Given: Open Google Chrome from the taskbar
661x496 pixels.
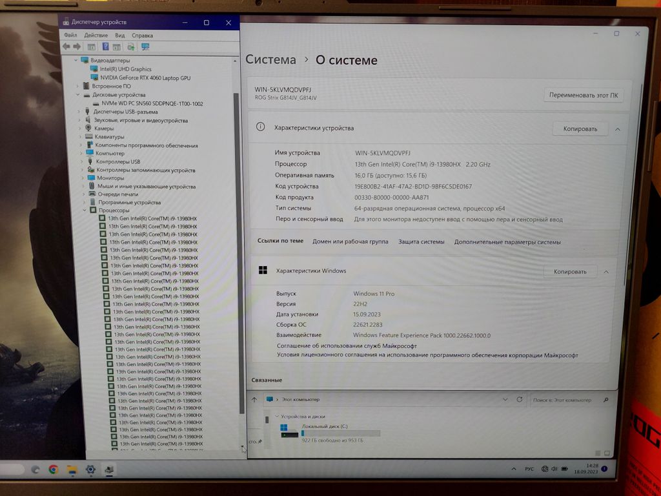Looking at the screenshot, I should point(54,470).
